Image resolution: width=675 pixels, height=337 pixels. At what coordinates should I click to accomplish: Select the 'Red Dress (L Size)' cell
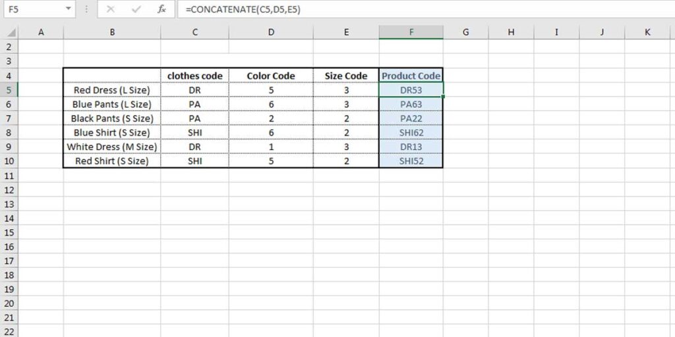click(112, 90)
